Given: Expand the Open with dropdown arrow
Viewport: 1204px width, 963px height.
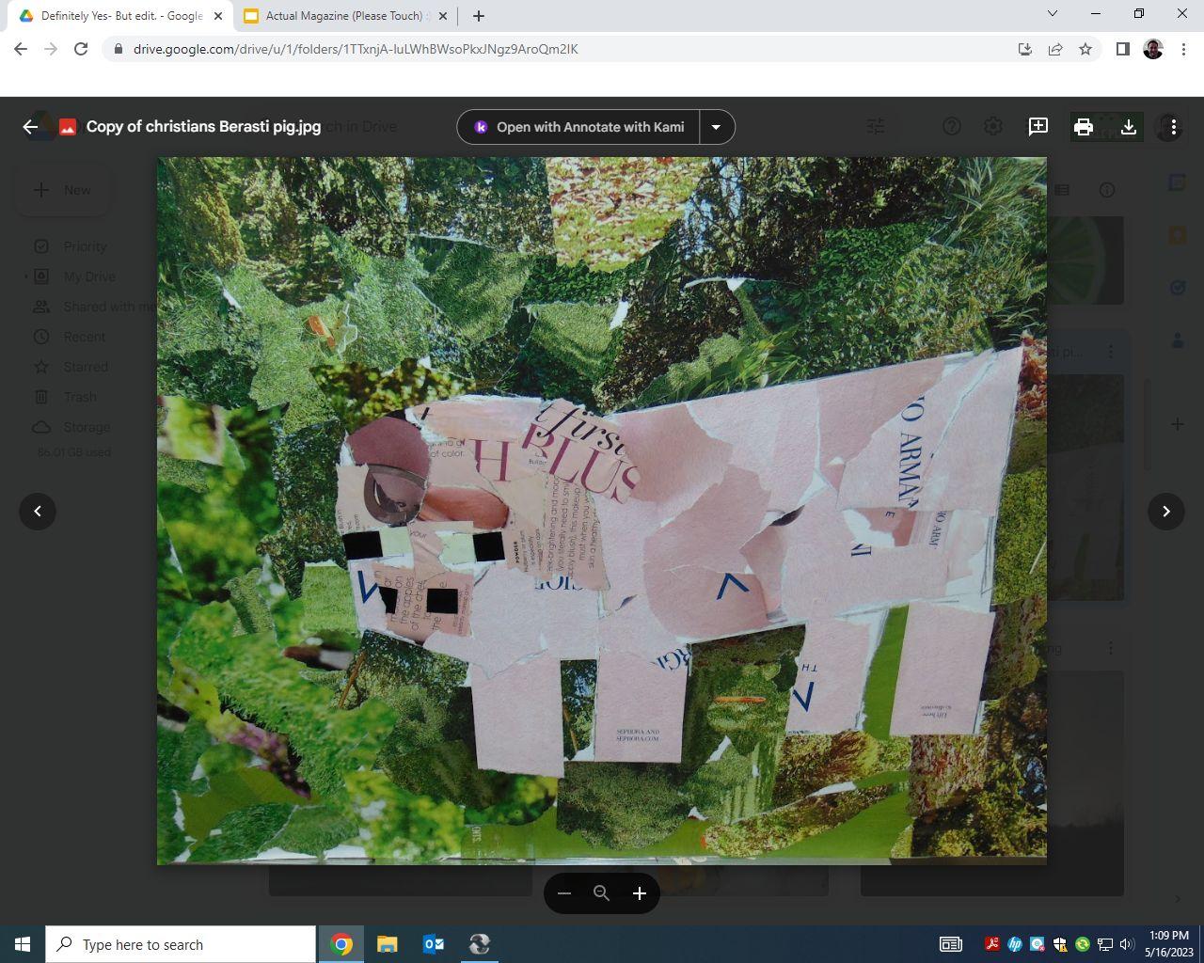Looking at the screenshot, I should [x=716, y=127].
